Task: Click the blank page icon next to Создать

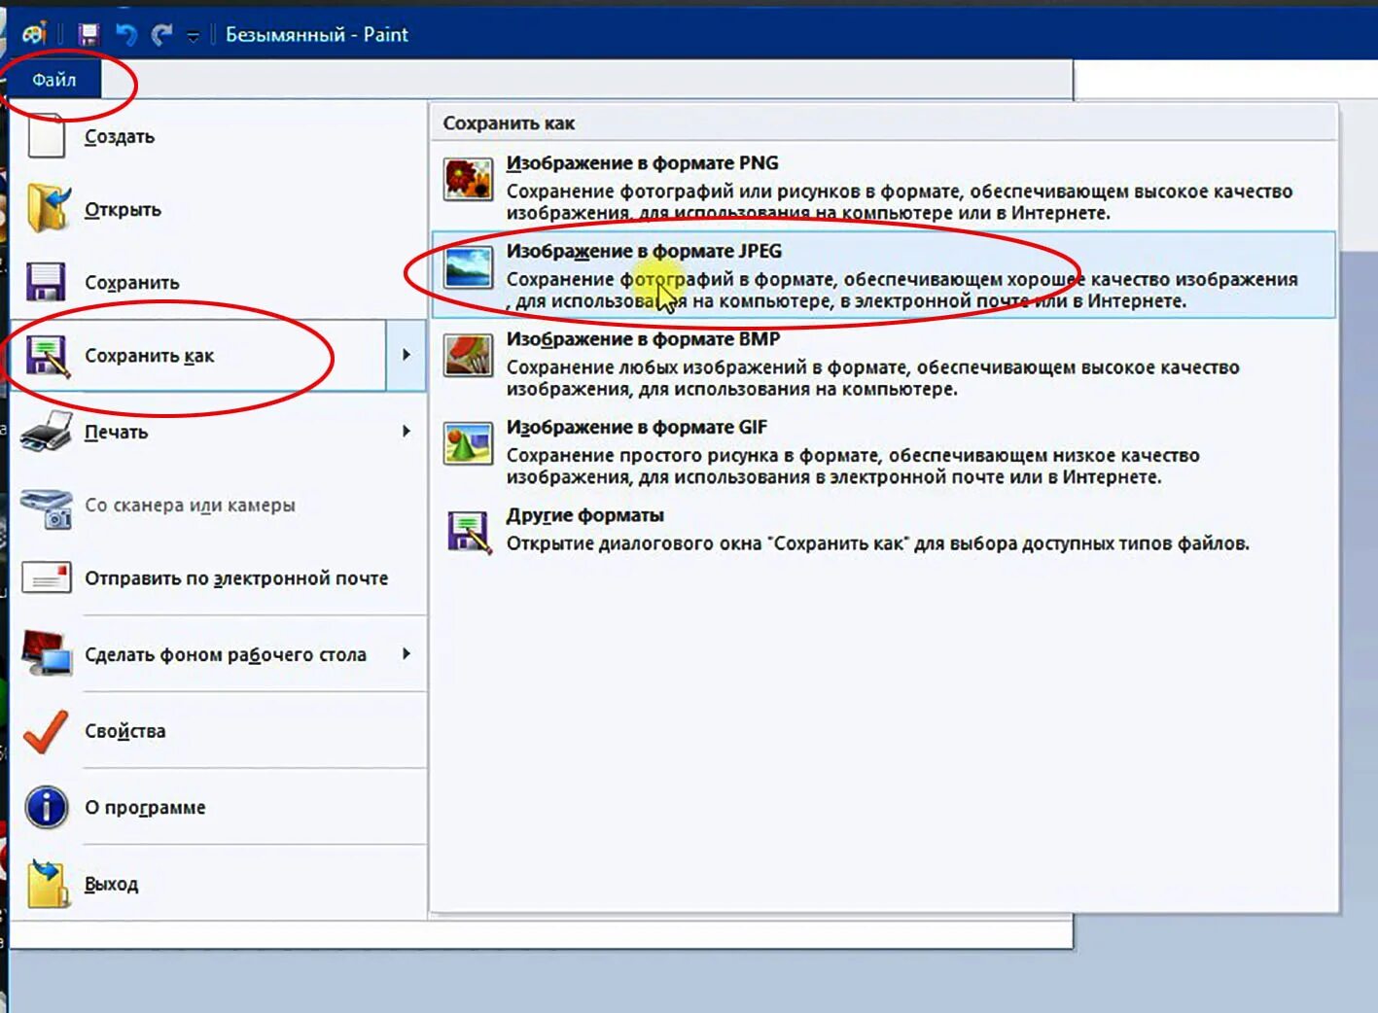Action: pos(47,136)
